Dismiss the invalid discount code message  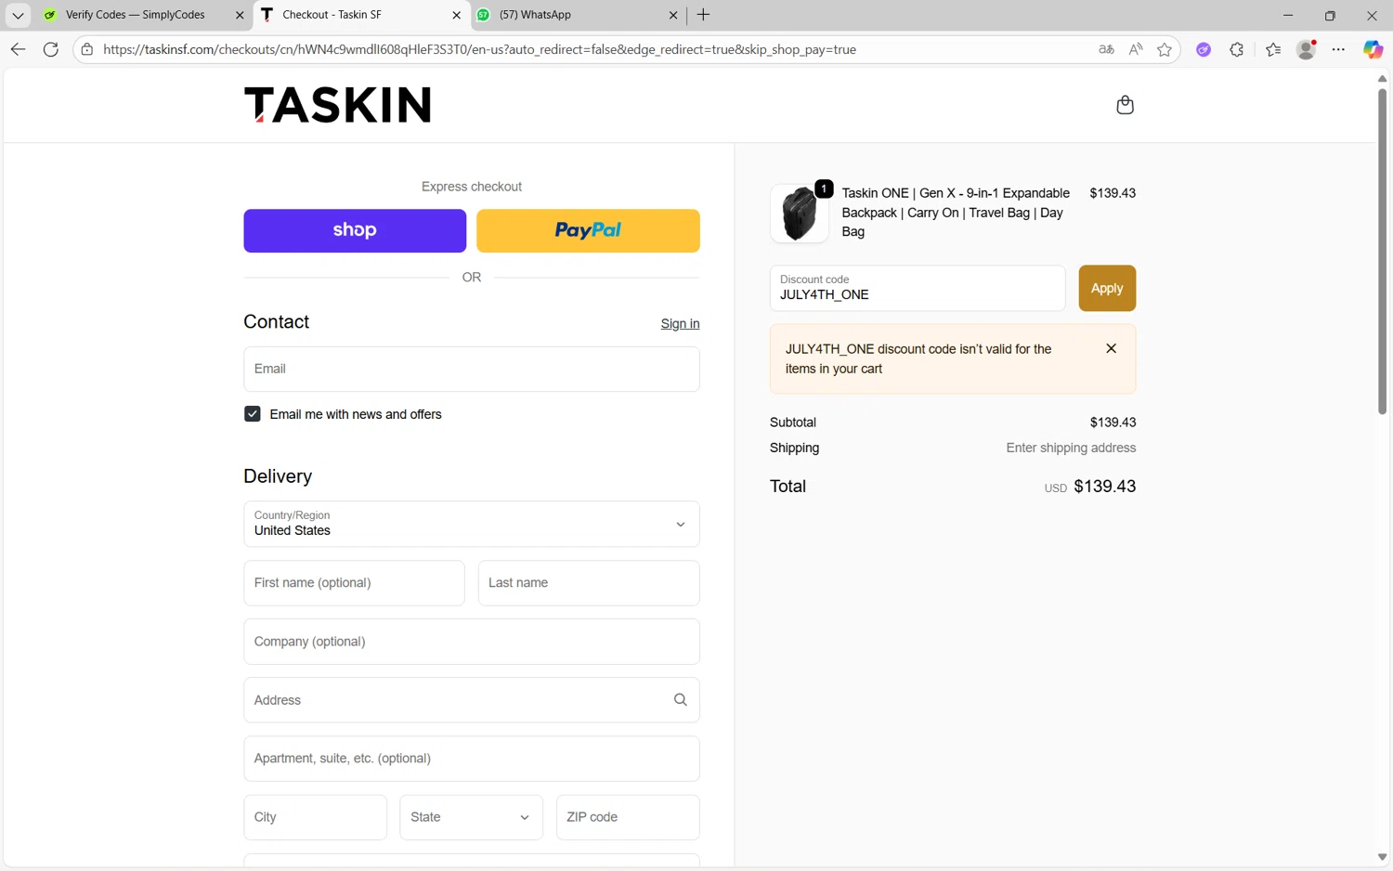coord(1111,348)
